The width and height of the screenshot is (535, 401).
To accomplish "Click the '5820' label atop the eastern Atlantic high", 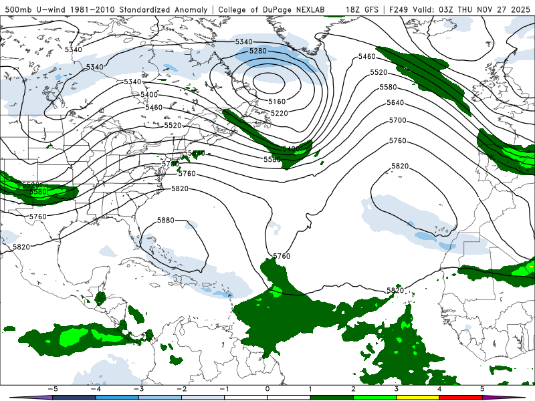I will click(x=400, y=166).
